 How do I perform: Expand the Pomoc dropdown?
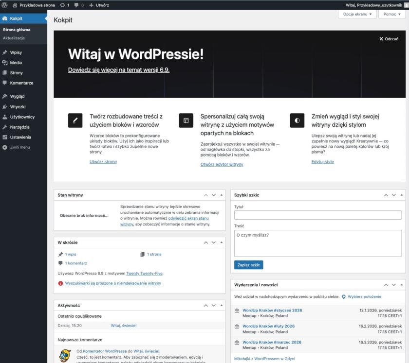(x=392, y=15)
